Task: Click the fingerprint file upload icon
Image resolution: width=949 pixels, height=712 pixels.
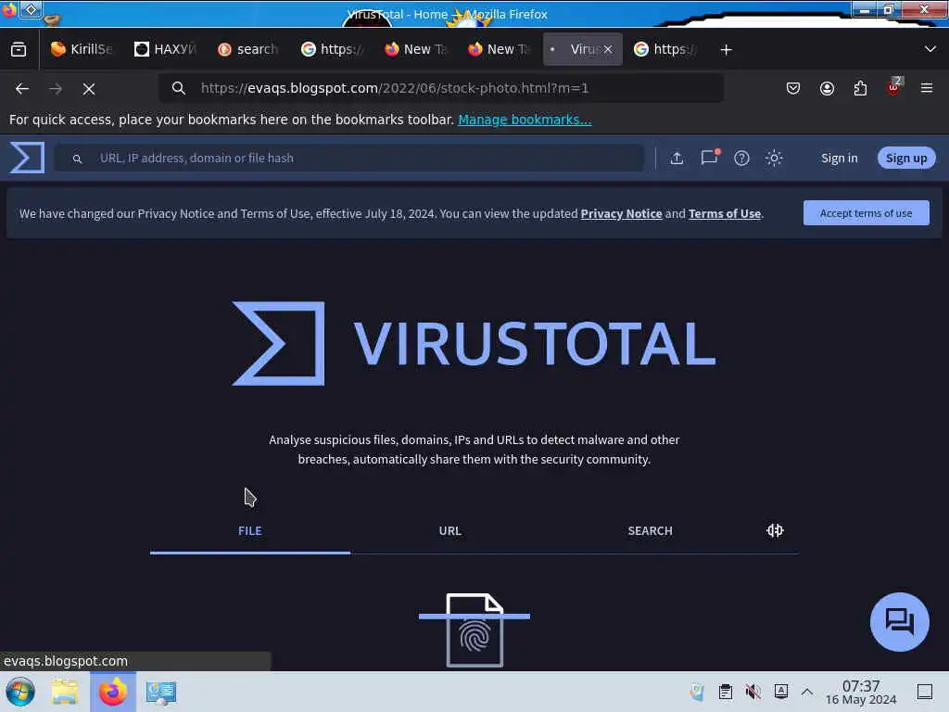Action: [474, 629]
